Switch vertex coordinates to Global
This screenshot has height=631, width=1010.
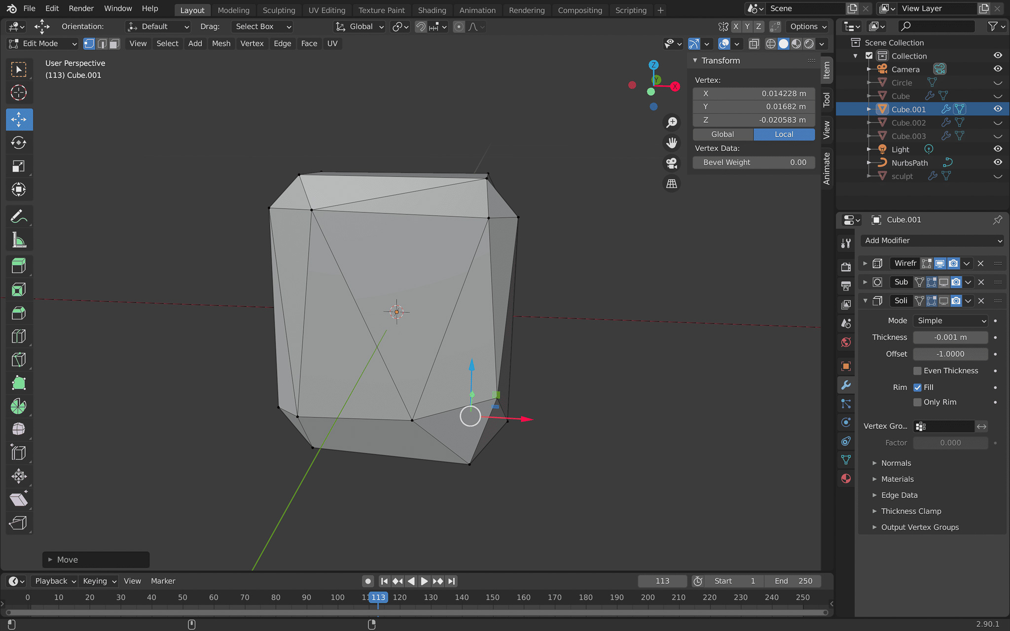coord(723,134)
